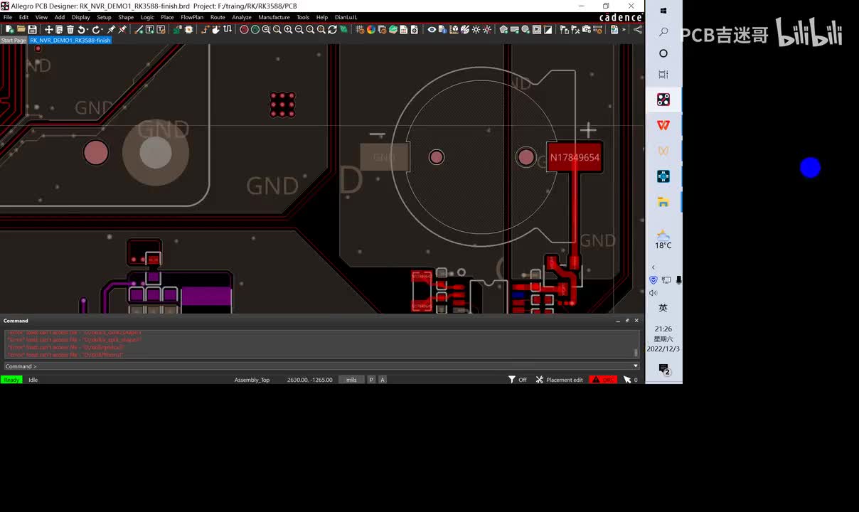Click the A button in status bar
Viewport: 859px width, 512px height.
[383, 380]
